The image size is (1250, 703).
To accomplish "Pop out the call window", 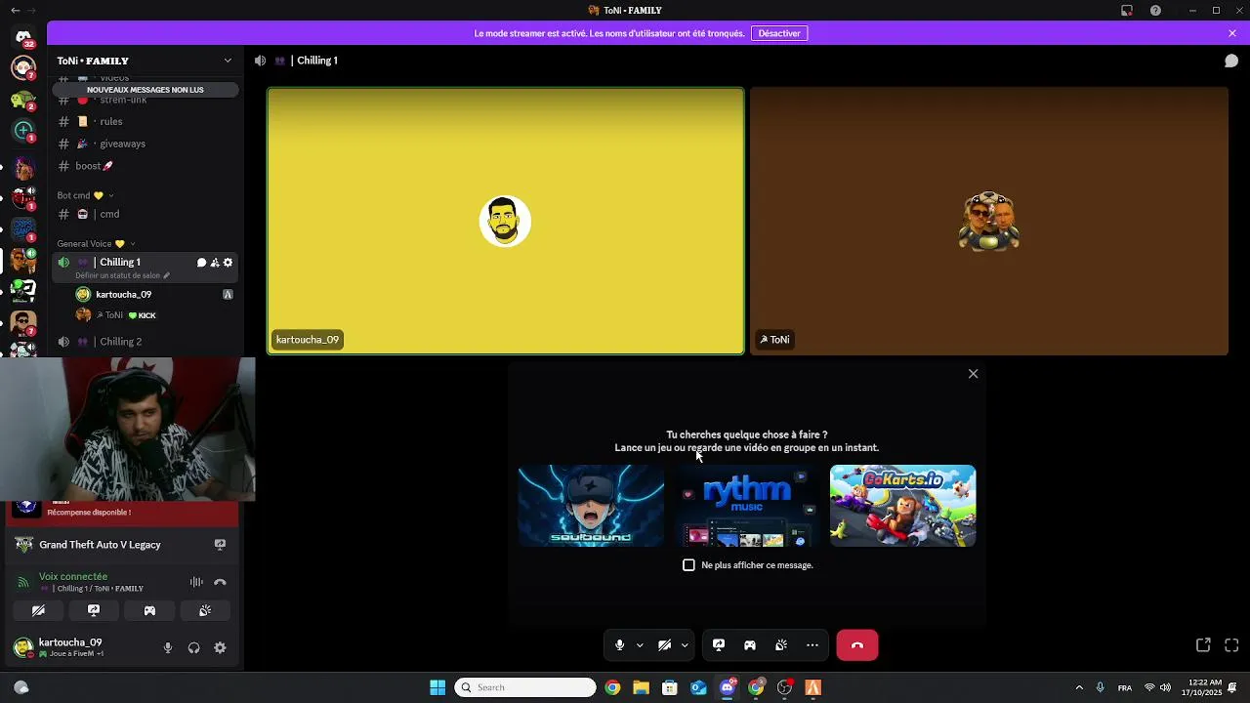I will (1203, 645).
